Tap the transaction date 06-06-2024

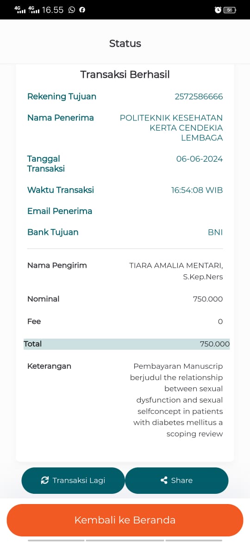tap(200, 159)
